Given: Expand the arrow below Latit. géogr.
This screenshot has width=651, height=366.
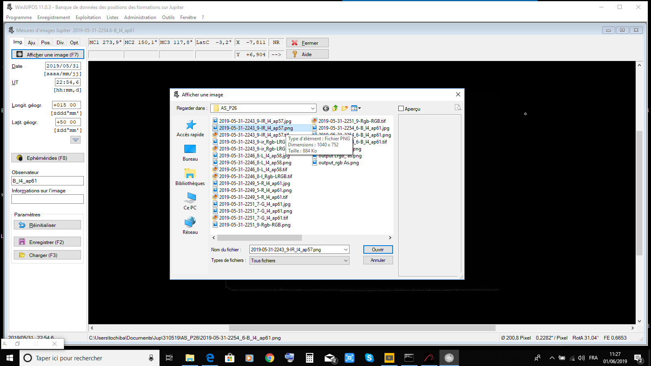Looking at the screenshot, I should tap(76, 139).
